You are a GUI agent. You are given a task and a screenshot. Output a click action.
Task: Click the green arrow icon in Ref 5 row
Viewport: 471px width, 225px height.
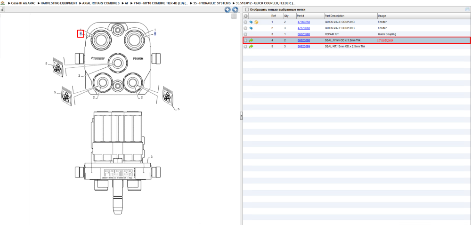coord(251,47)
